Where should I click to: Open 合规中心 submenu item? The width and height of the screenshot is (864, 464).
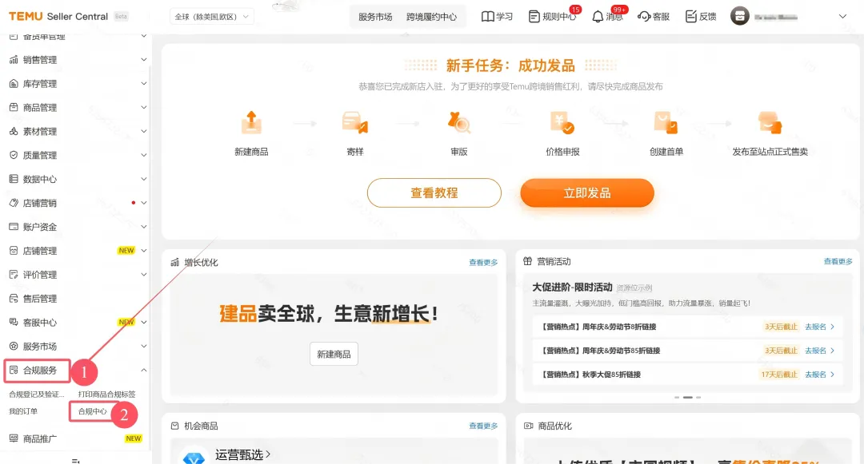(x=93, y=411)
